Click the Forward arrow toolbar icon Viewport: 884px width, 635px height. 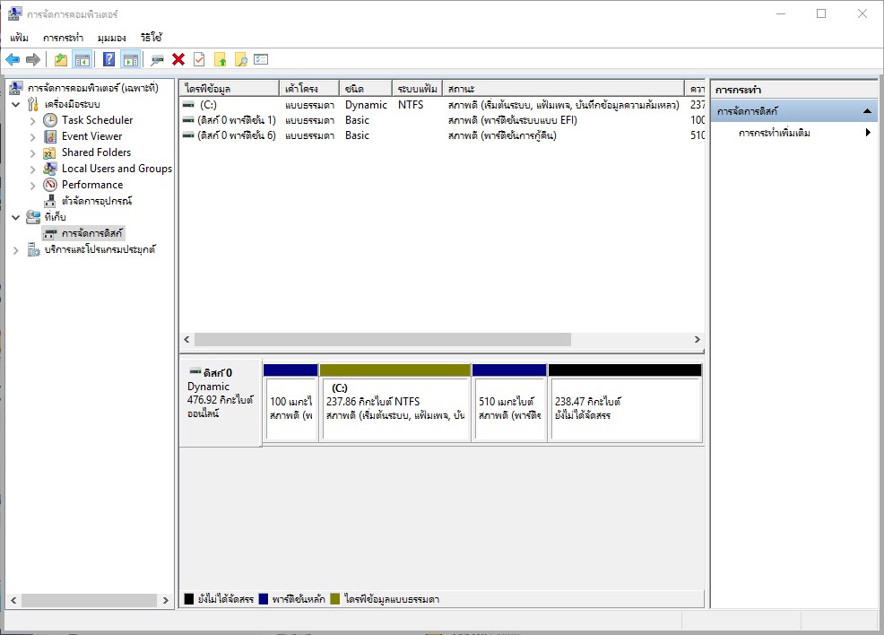[x=33, y=59]
